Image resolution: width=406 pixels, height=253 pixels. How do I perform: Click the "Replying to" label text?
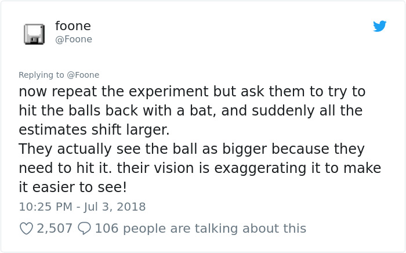pos(41,75)
